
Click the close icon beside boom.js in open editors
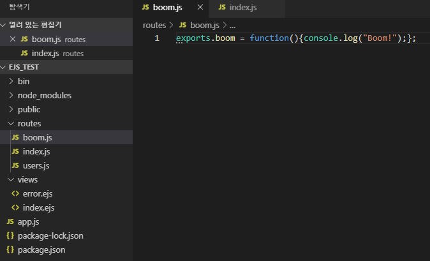pos(13,39)
